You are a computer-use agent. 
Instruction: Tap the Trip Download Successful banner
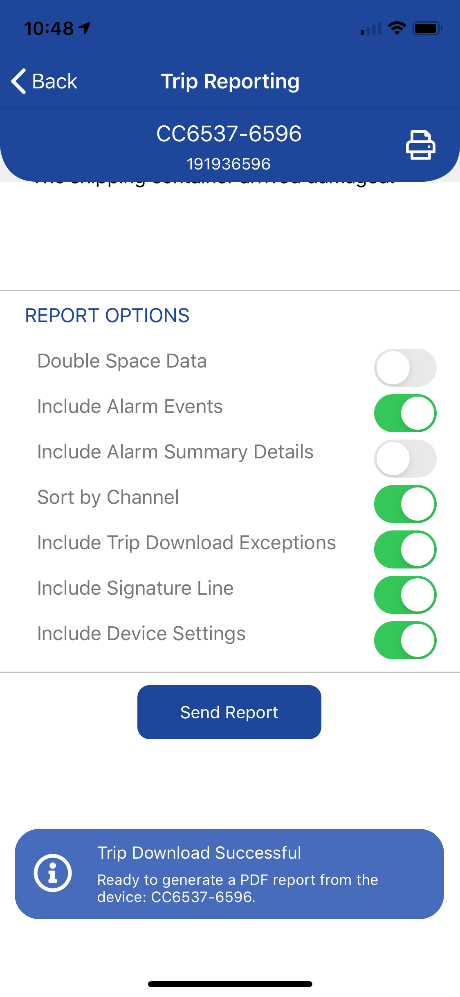click(x=229, y=874)
